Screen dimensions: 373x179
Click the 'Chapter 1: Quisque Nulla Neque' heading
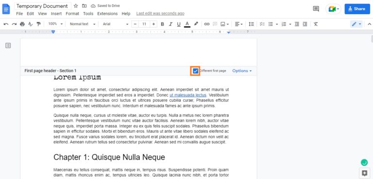tap(109, 157)
